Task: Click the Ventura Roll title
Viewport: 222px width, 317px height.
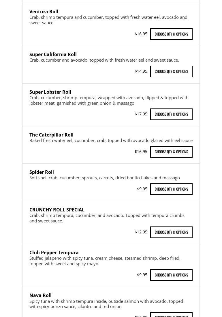Action: pyautogui.click(x=44, y=12)
